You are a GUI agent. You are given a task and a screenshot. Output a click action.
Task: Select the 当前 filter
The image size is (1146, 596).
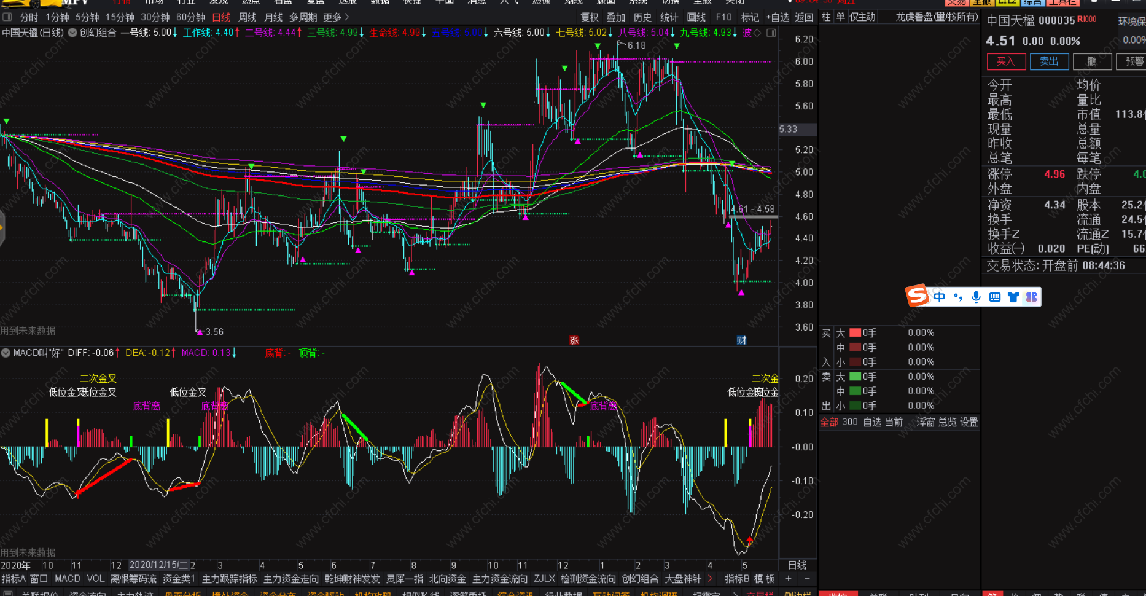coord(894,422)
